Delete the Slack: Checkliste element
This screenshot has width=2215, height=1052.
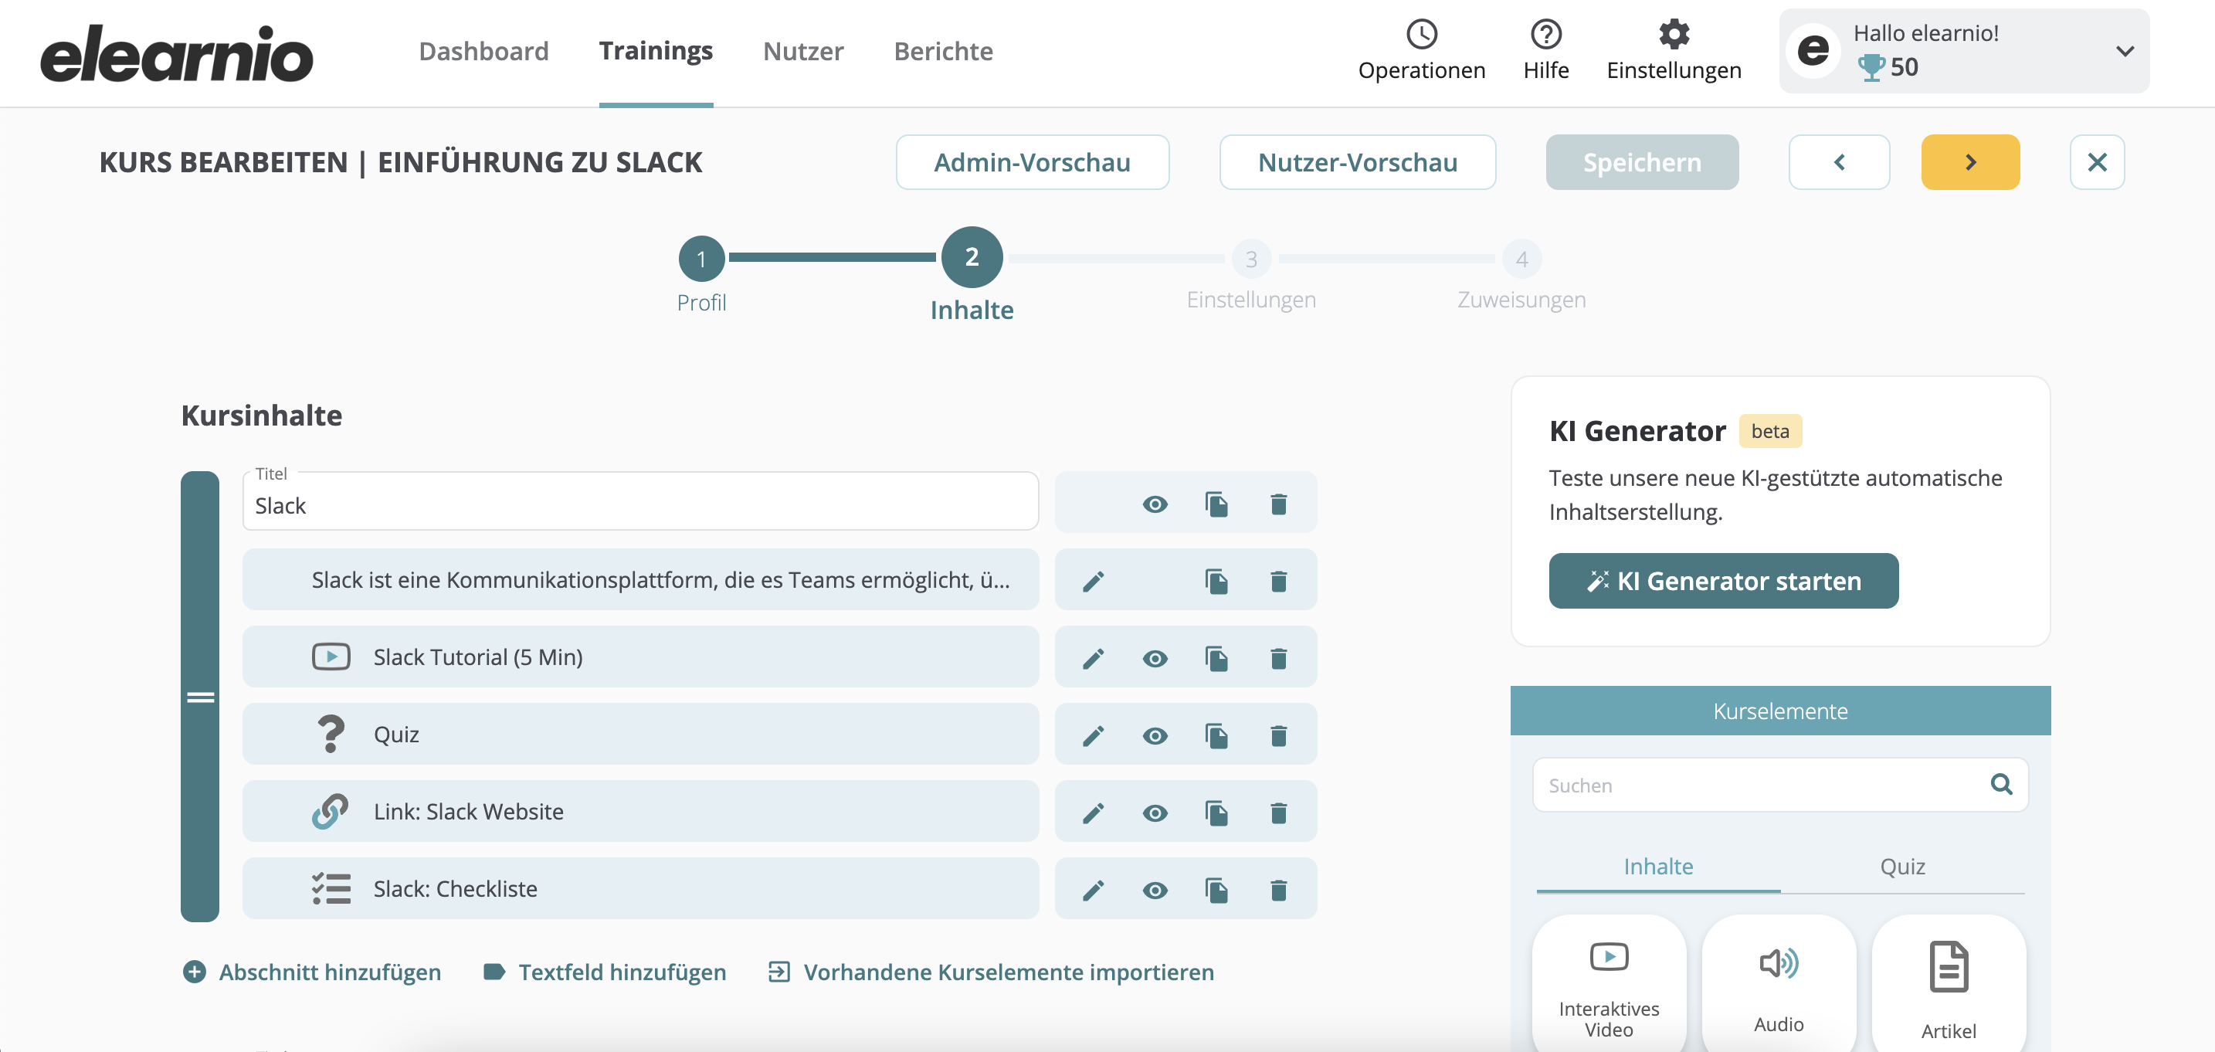click(1277, 891)
